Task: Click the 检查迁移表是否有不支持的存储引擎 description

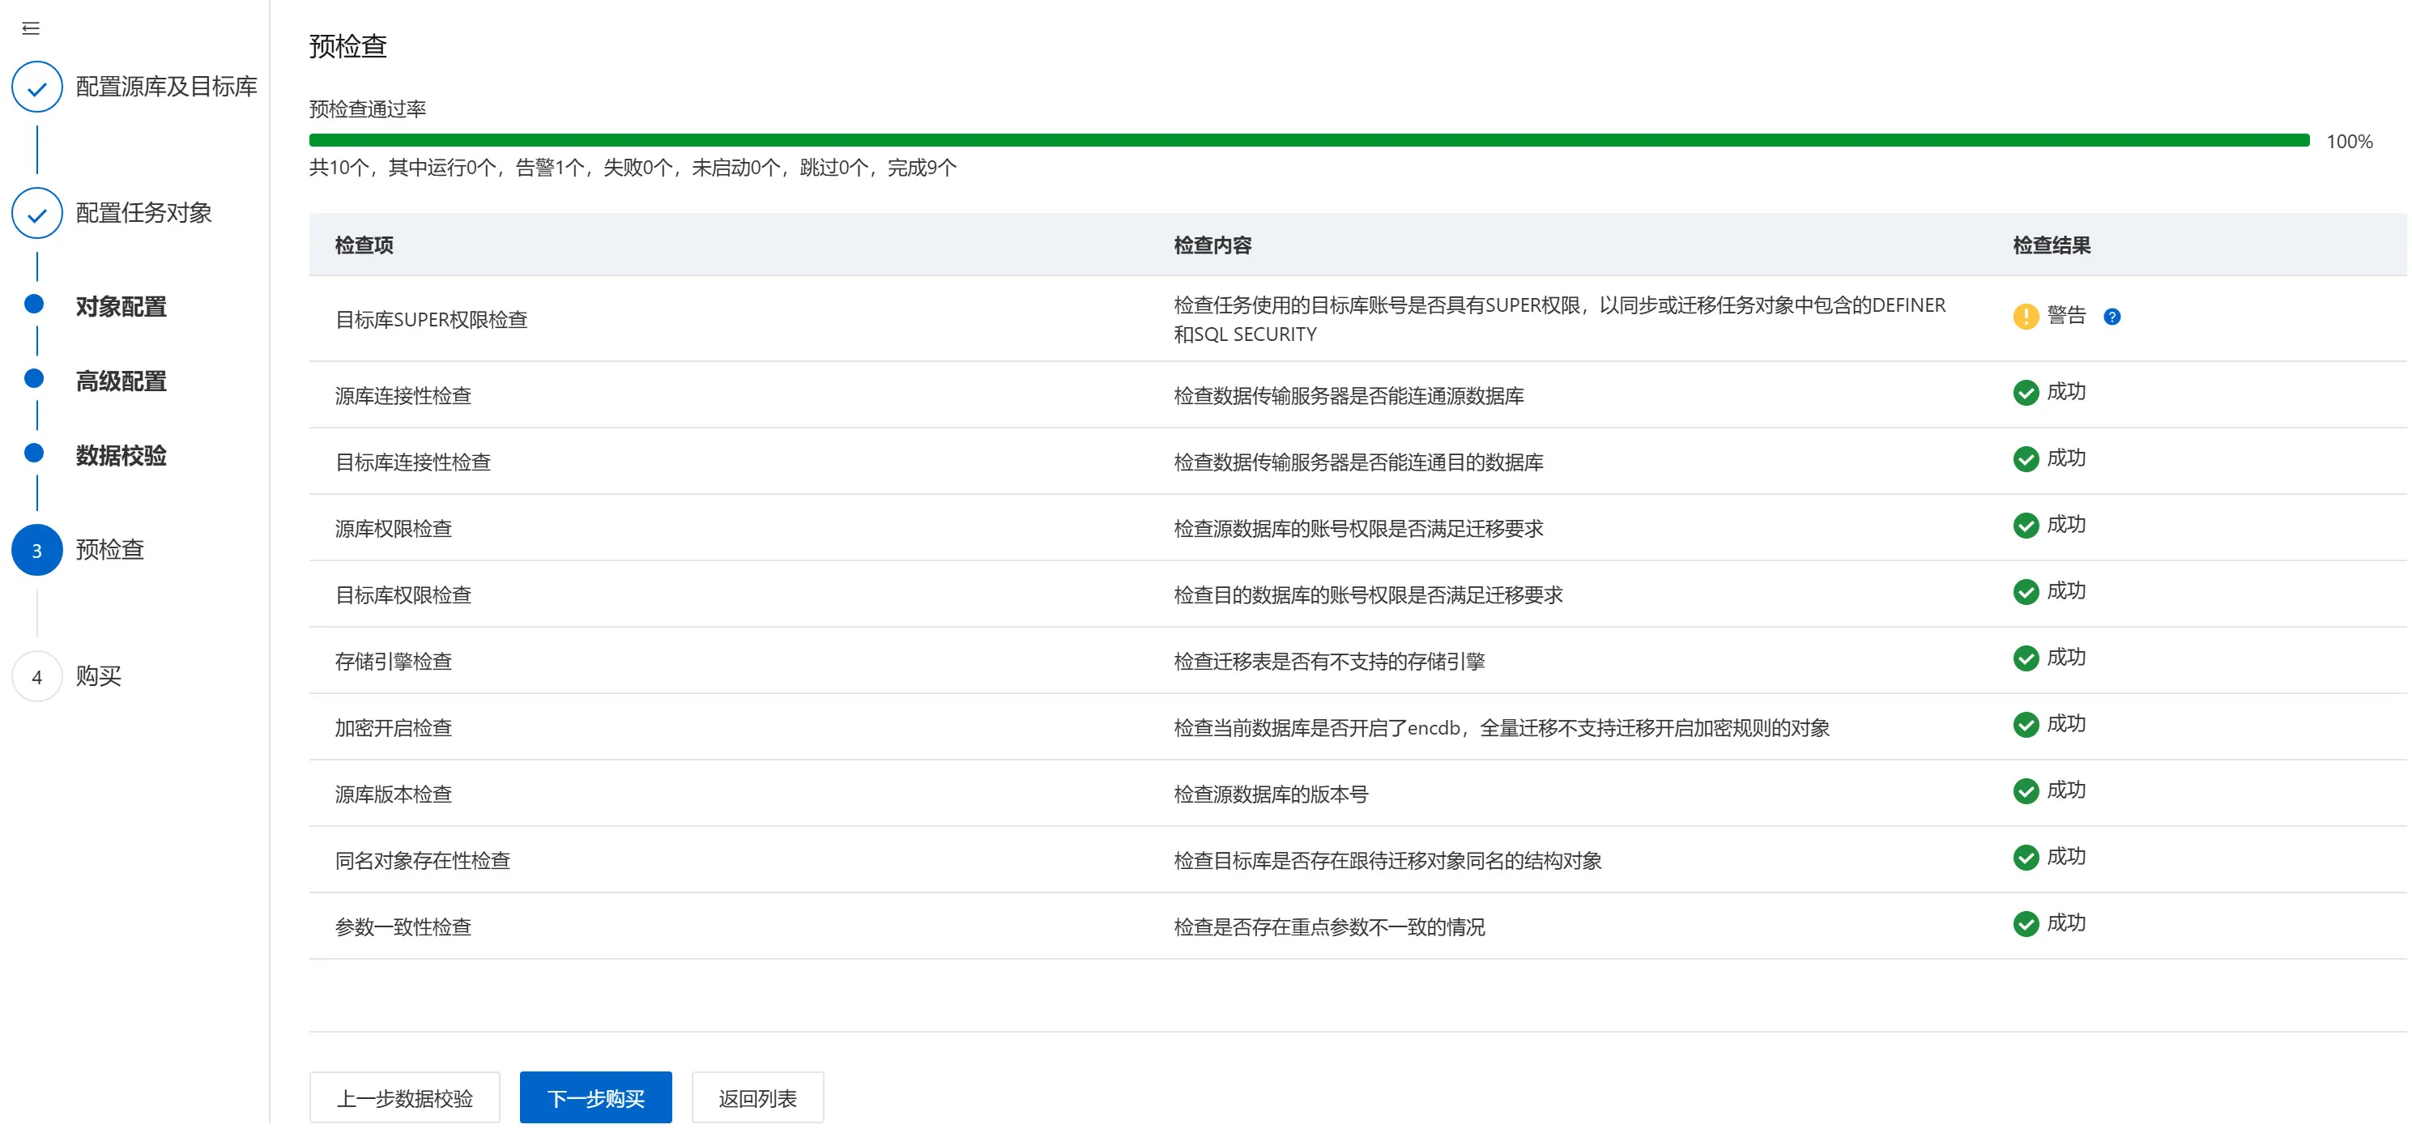Action: pyautogui.click(x=1328, y=662)
